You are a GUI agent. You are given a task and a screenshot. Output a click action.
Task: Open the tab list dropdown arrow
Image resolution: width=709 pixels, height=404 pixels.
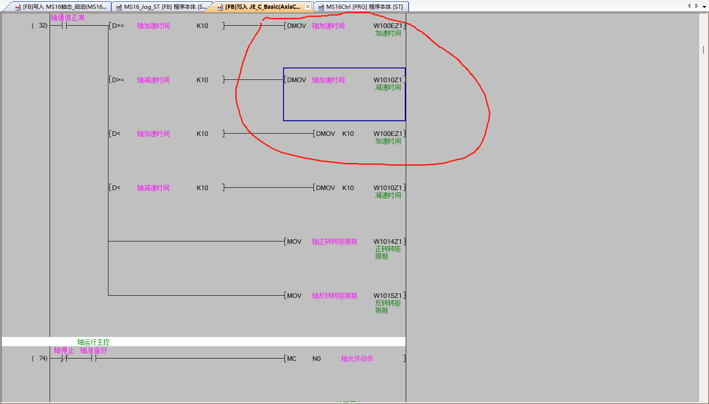704,6
